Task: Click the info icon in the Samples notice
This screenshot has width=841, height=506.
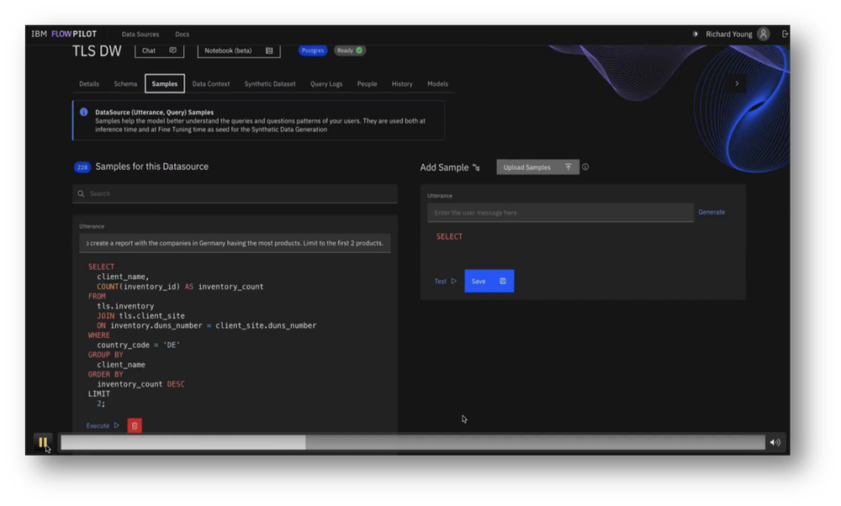Action: [x=83, y=112]
